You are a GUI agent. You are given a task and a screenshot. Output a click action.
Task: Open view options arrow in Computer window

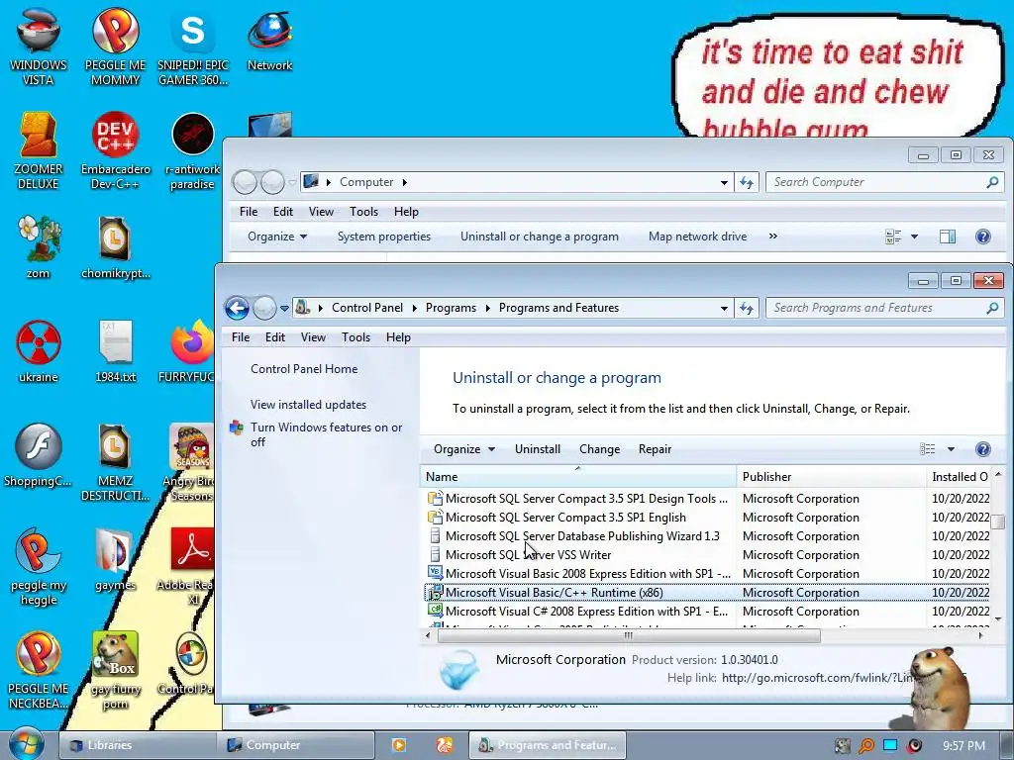pyautogui.click(x=914, y=237)
